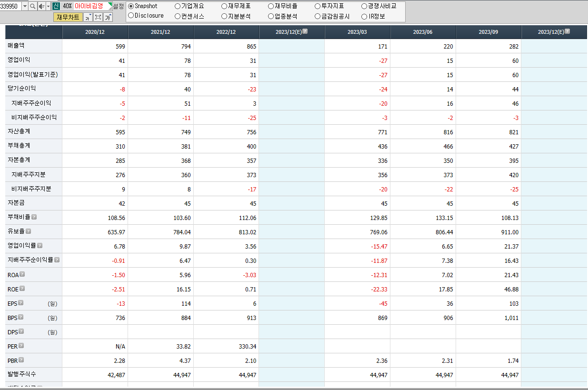Viewport: 588px width, 390px height.
Task: Click the 1,011 BPS value for 2023/09
Action: pos(511,318)
